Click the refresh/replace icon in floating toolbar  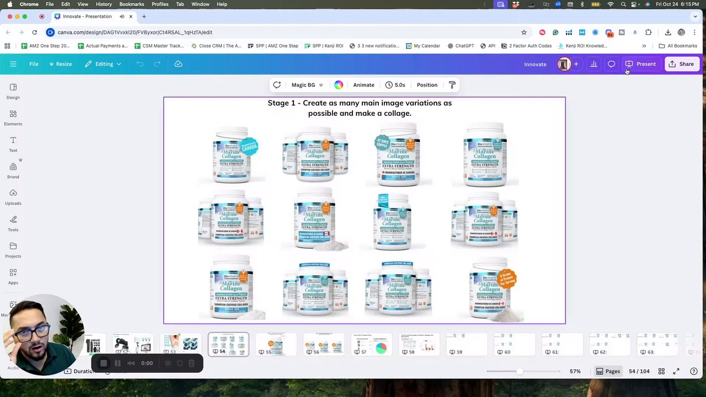pyautogui.click(x=277, y=85)
